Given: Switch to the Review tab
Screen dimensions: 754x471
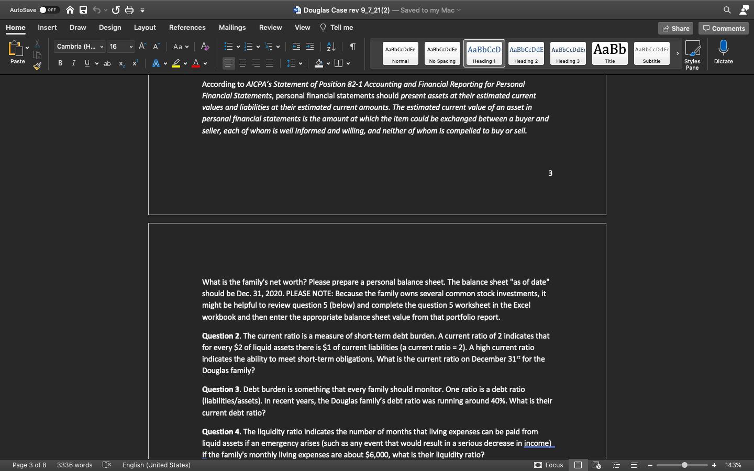Looking at the screenshot, I should [270, 28].
